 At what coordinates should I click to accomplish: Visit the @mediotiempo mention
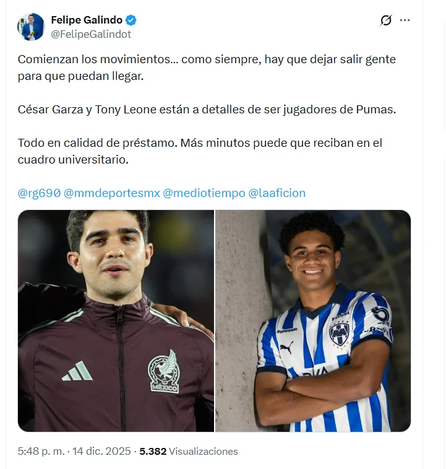click(x=204, y=193)
